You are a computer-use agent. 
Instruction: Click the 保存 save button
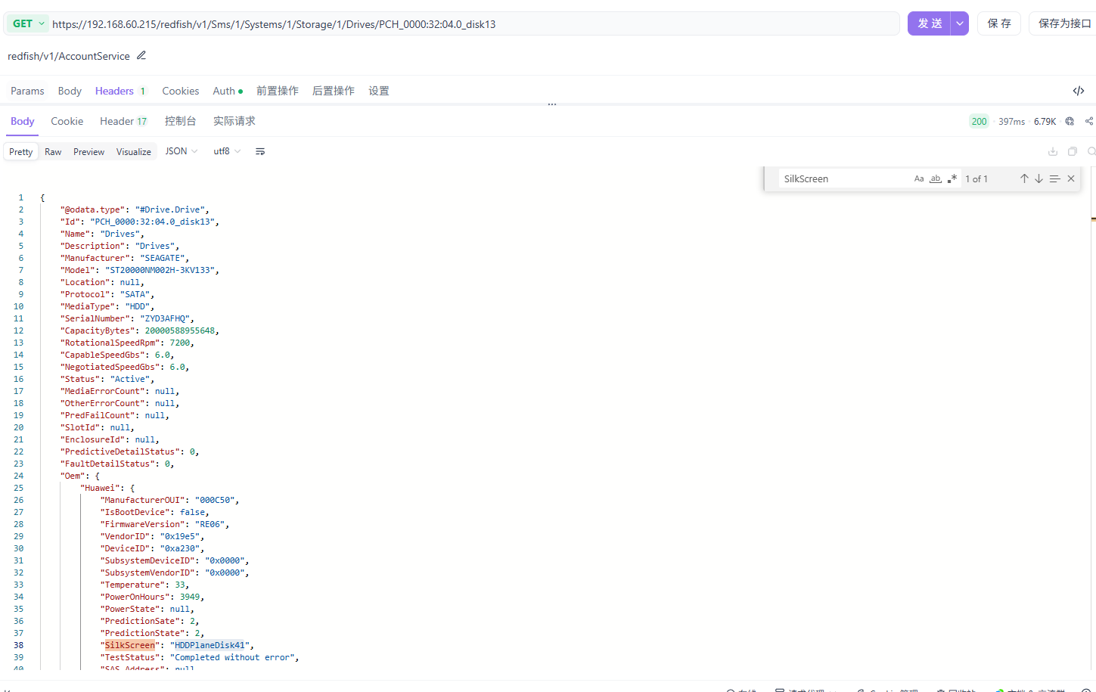tap(999, 23)
